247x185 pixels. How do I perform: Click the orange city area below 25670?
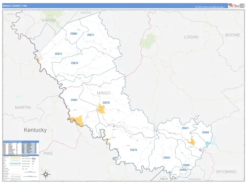[101, 109]
